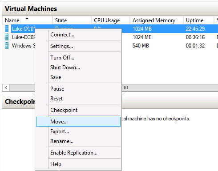The image size is (218, 171).
Task: Click Reset in the context menu
Action: click(78, 99)
